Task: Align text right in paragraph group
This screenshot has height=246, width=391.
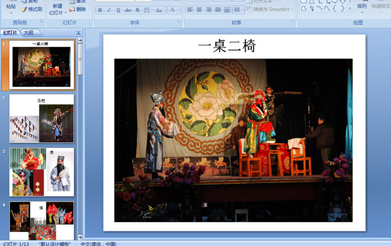Action: tap(208, 9)
